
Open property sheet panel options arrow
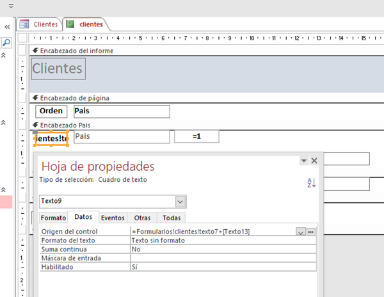[303, 161]
